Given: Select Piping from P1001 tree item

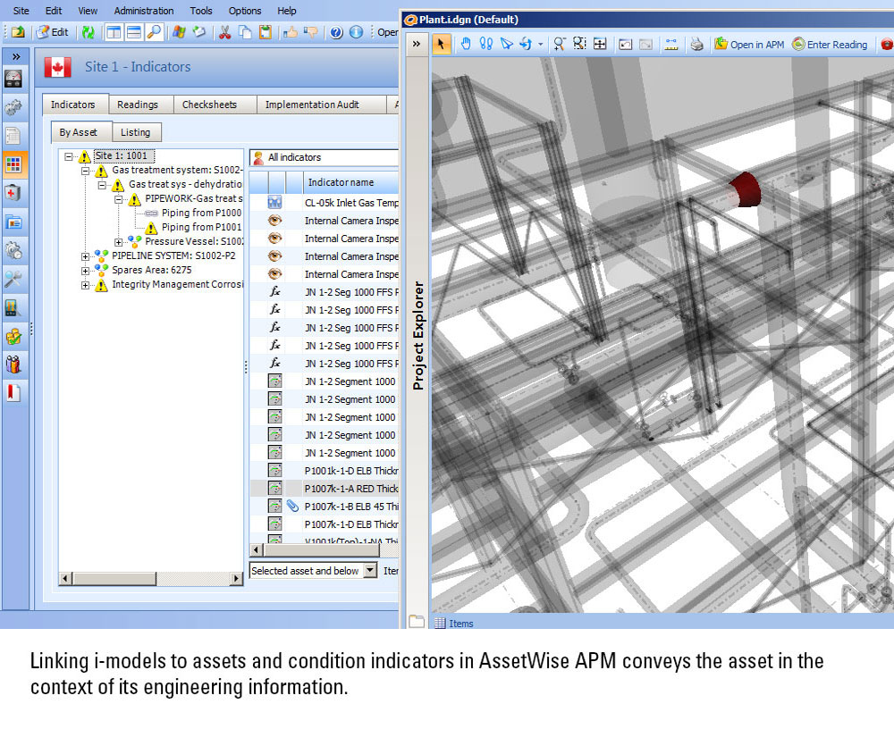Looking at the screenshot, I should [x=201, y=228].
